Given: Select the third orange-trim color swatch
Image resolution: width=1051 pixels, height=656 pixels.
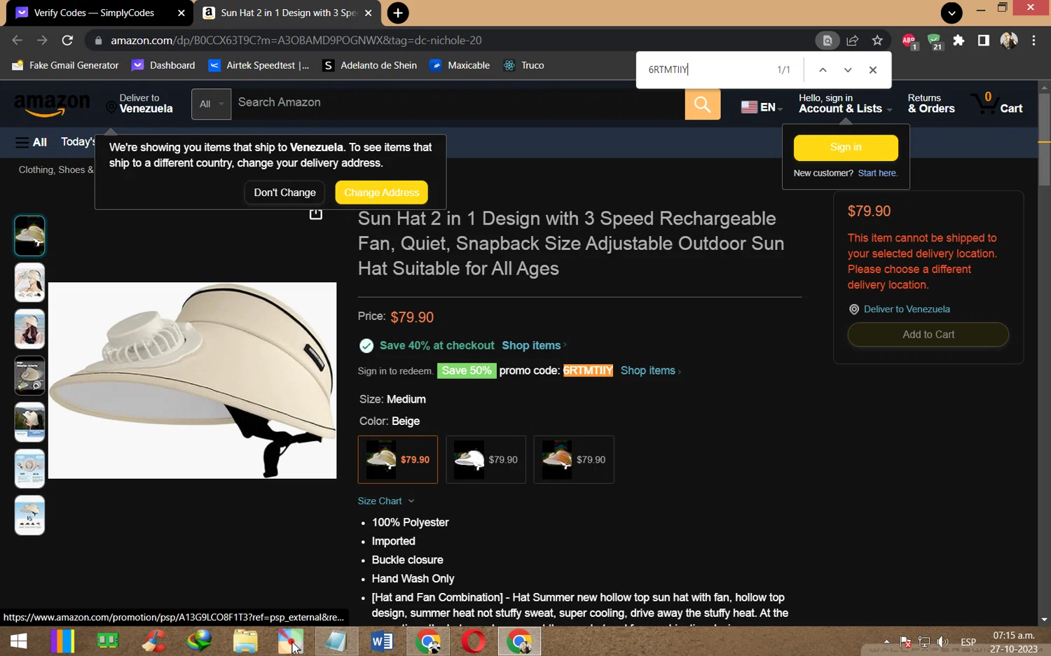Looking at the screenshot, I should [574, 460].
